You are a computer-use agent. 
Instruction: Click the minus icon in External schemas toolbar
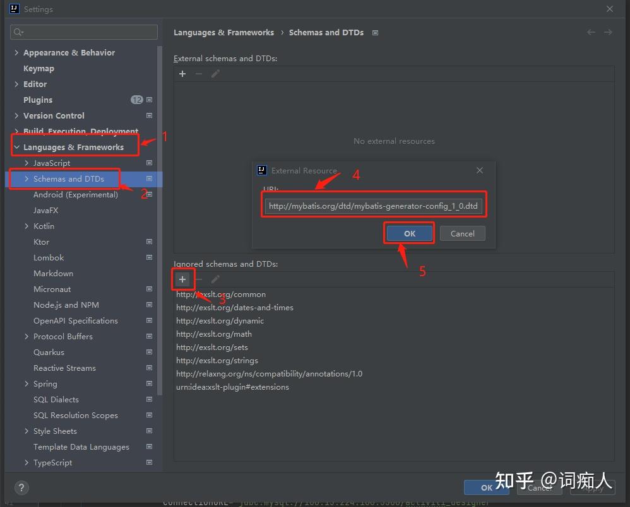(x=198, y=74)
